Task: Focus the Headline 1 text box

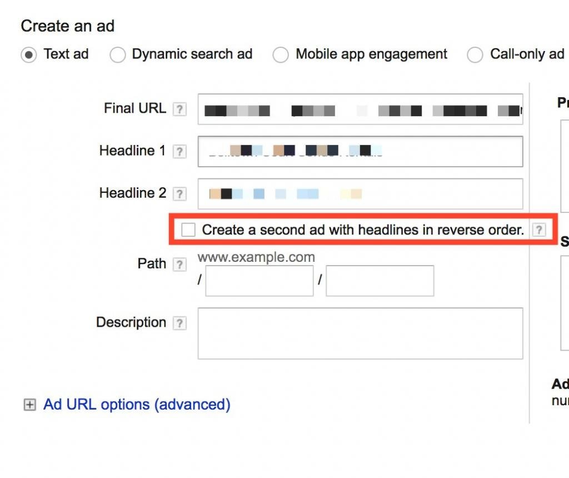Action: point(360,151)
